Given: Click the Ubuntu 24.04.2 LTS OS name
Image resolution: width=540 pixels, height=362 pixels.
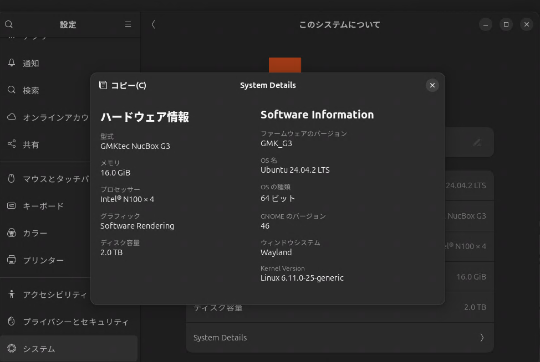Looking at the screenshot, I should click(x=295, y=170).
